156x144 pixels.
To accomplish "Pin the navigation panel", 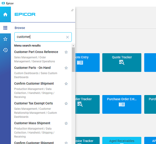I will 72,10.
